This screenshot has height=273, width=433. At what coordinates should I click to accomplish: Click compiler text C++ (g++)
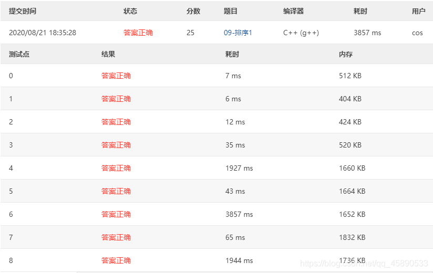(301, 33)
